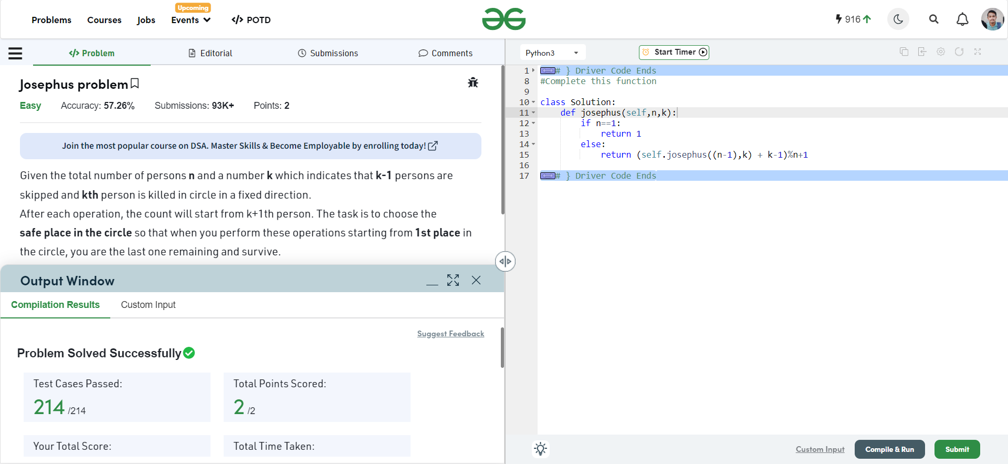This screenshot has width=1008, height=464.
Task: Click the Output Window scrollbar
Action: pos(502,348)
